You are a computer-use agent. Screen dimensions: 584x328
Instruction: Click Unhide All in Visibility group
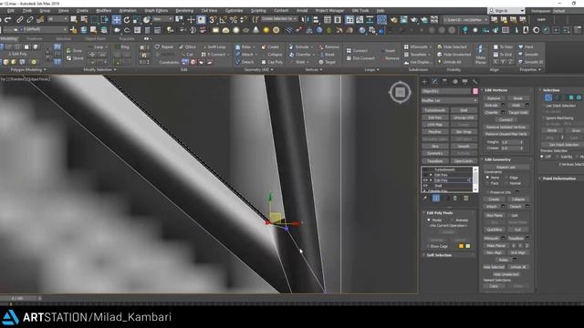point(450,62)
